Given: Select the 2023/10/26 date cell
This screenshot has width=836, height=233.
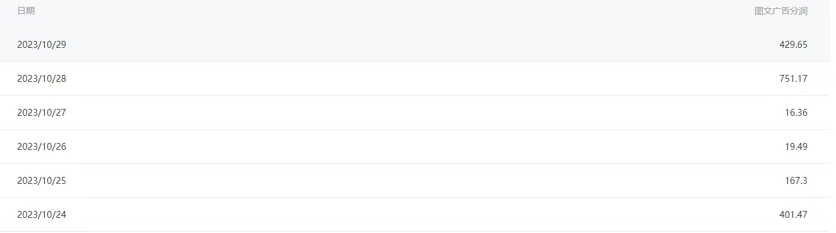Looking at the screenshot, I should pyautogui.click(x=42, y=147).
